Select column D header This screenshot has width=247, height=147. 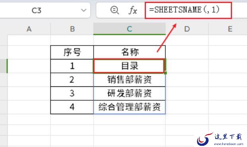(x=187, y=29)
